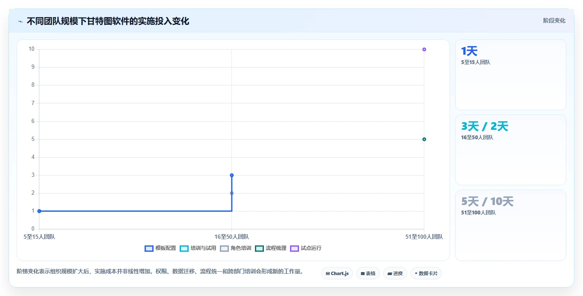Click the lightning icon beside the chart title

point(20,21)
